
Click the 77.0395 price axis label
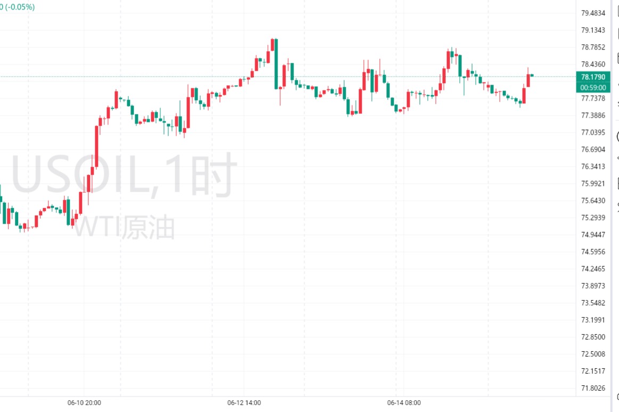point(593,132)
